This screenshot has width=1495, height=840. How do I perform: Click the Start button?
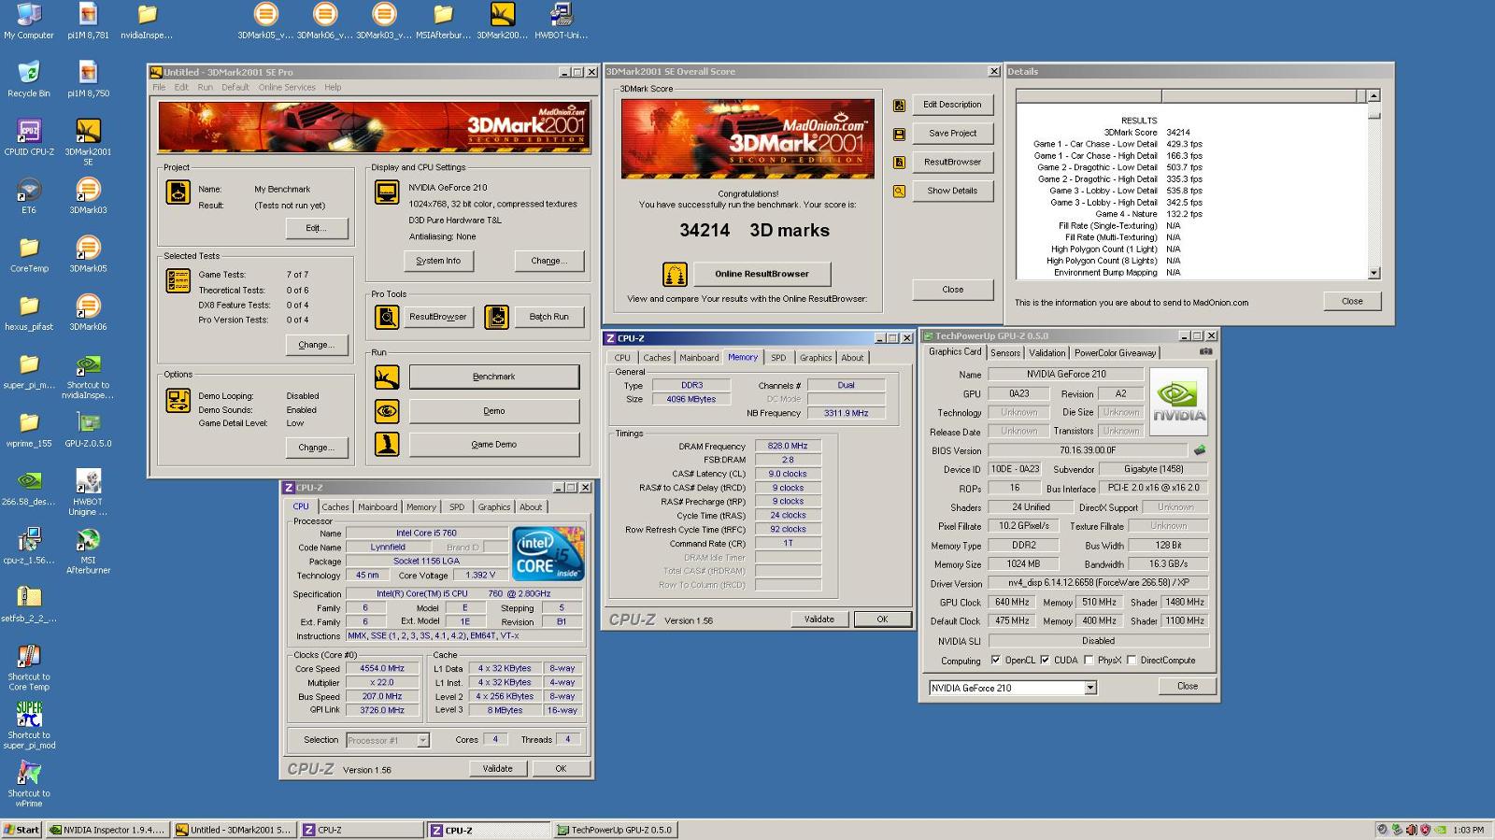click(x=21, y=830)
